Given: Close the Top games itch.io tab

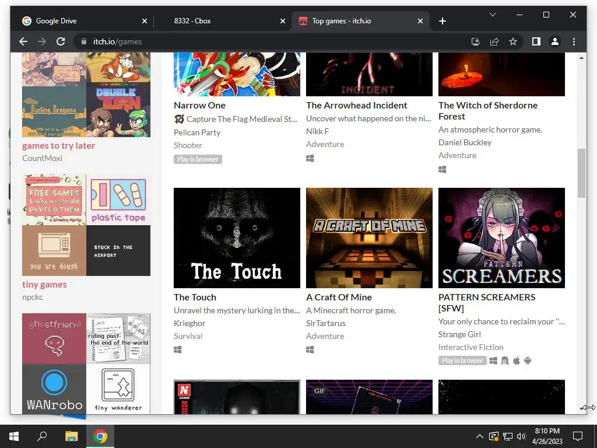Looking at the screenshot, I should point(420,21).
